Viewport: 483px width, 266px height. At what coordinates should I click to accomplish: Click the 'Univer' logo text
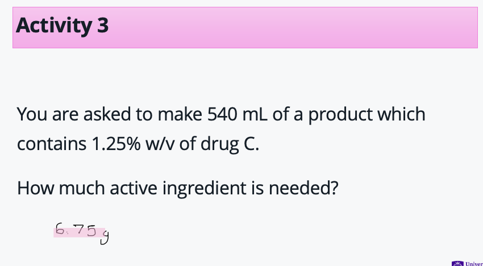[x=473, y=263]
